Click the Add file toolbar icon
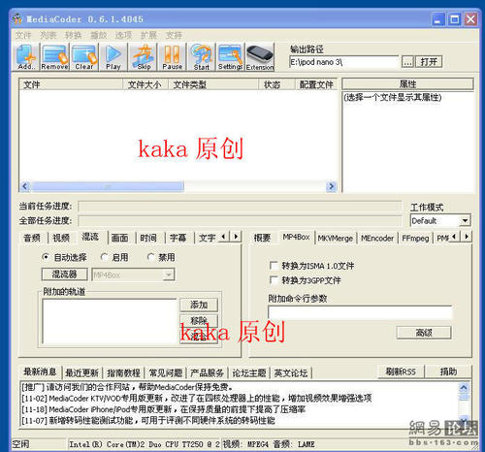The height and width of the screenshot is (452, 485). tap(26, 57)
